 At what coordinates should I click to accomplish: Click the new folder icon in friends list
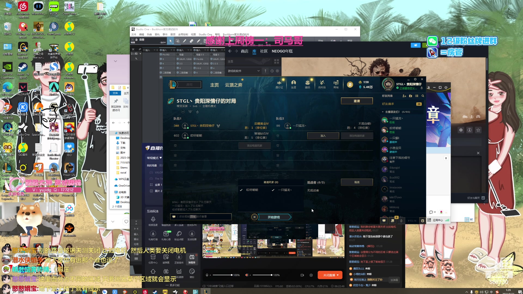[x=411, y=96]
